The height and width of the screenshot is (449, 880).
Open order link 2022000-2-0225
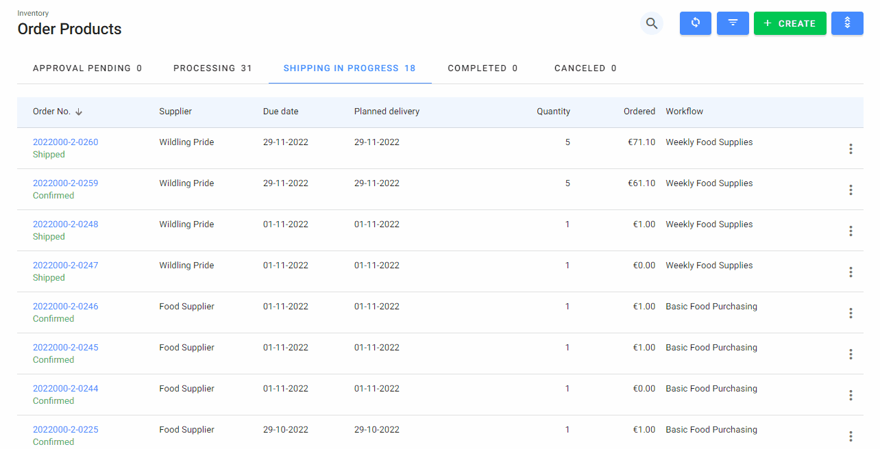(x=65, y=430)
